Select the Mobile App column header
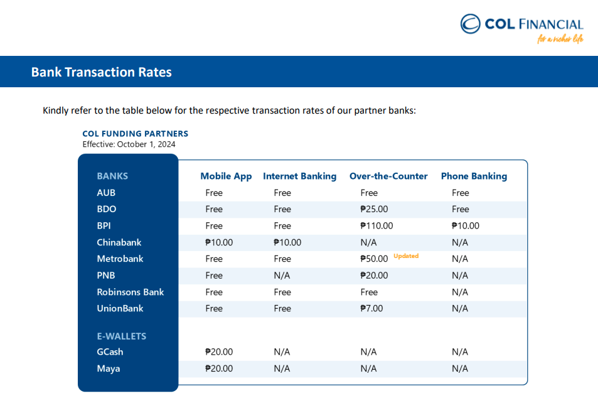Screen dimensions: 598x408 pos(226,176)
